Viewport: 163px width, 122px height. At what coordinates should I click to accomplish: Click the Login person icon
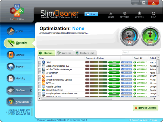[111, 13]
